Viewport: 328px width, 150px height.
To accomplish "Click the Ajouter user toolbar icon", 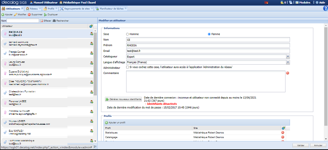I will click(x=7, y=15).
